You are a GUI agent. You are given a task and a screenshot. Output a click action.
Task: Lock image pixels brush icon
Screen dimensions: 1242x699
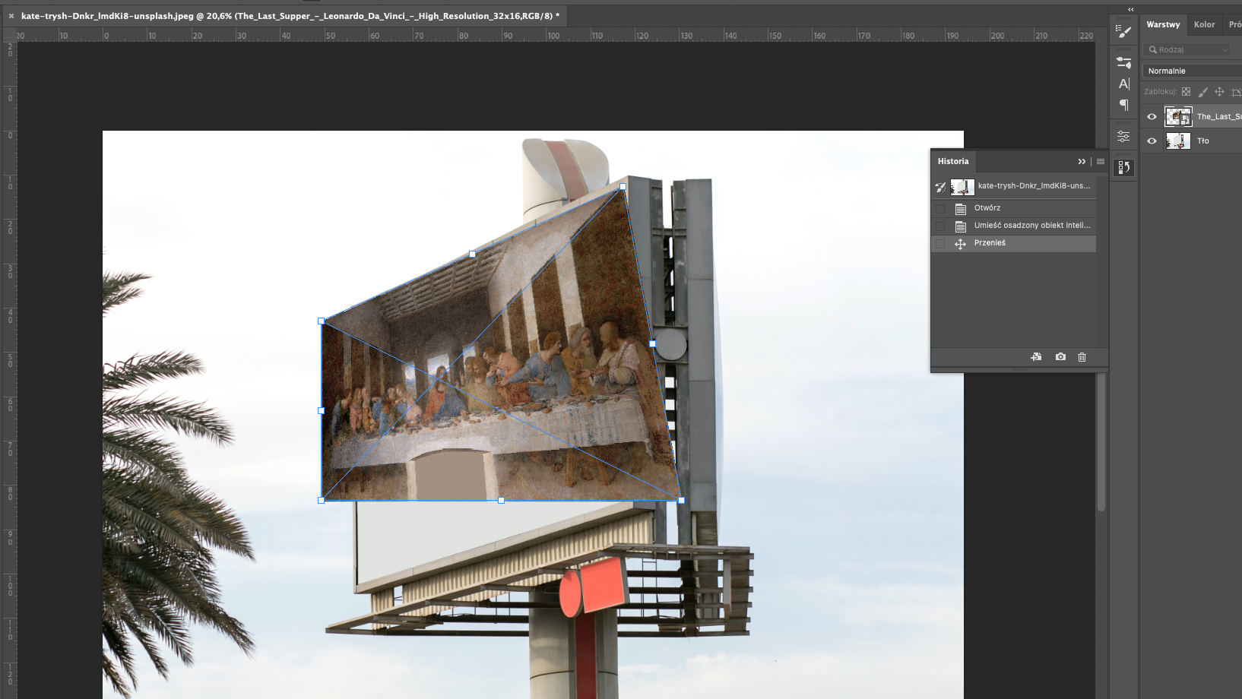[1202, 92]
